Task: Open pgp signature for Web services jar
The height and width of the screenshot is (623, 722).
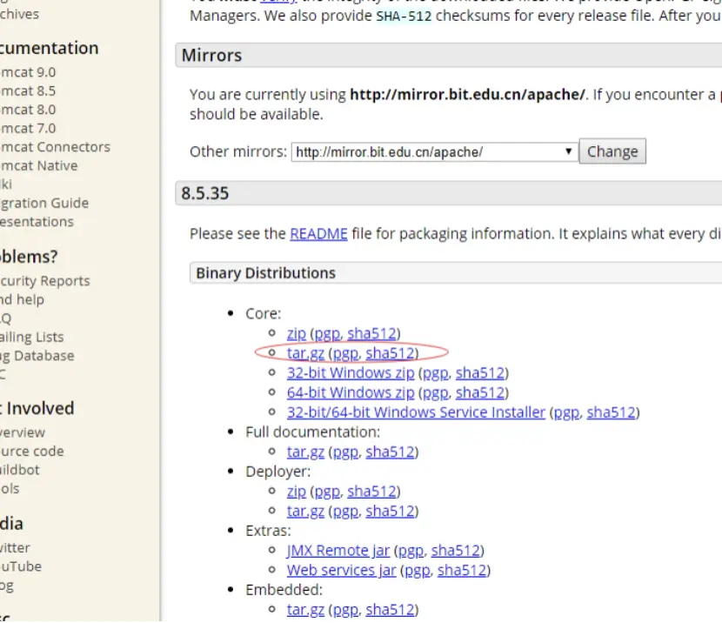Action: point(418,571)
